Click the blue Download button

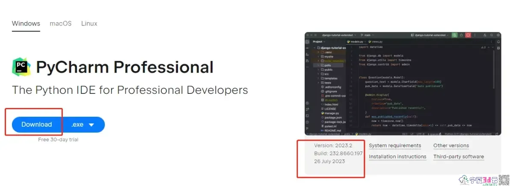(37, 125)
